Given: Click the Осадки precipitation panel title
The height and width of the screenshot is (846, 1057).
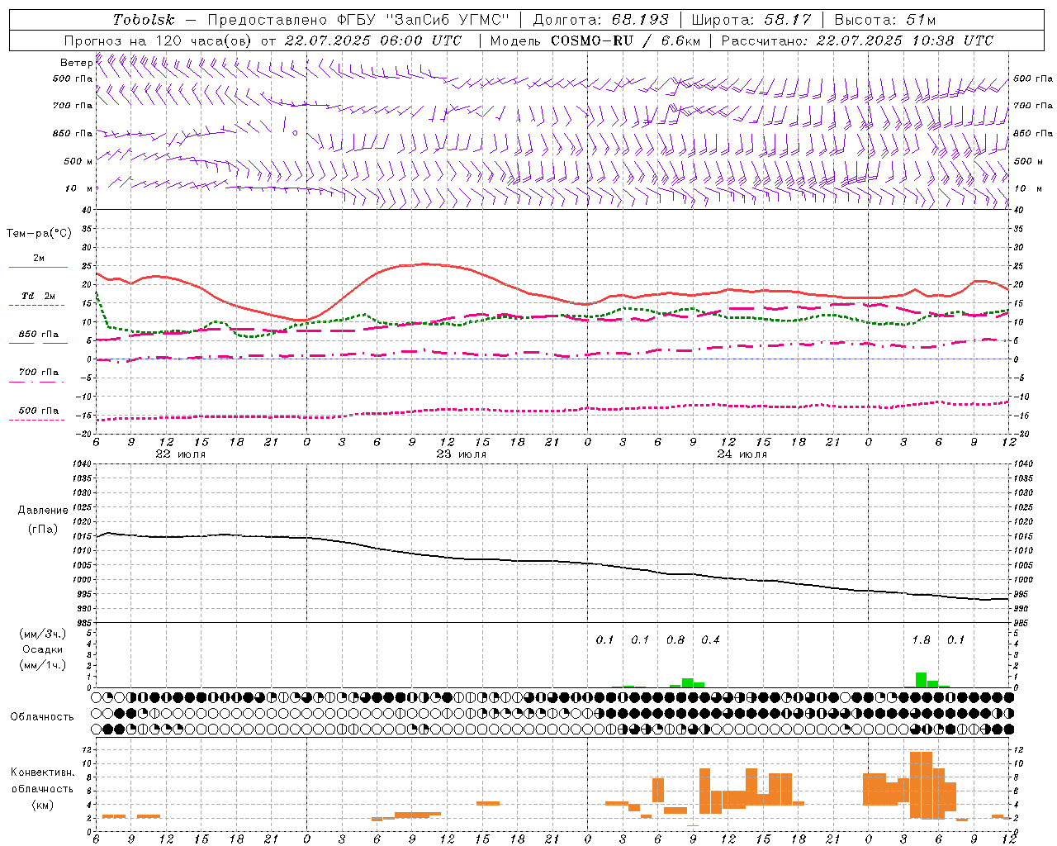Looking at the screenshot, I should tap(43, 649).
